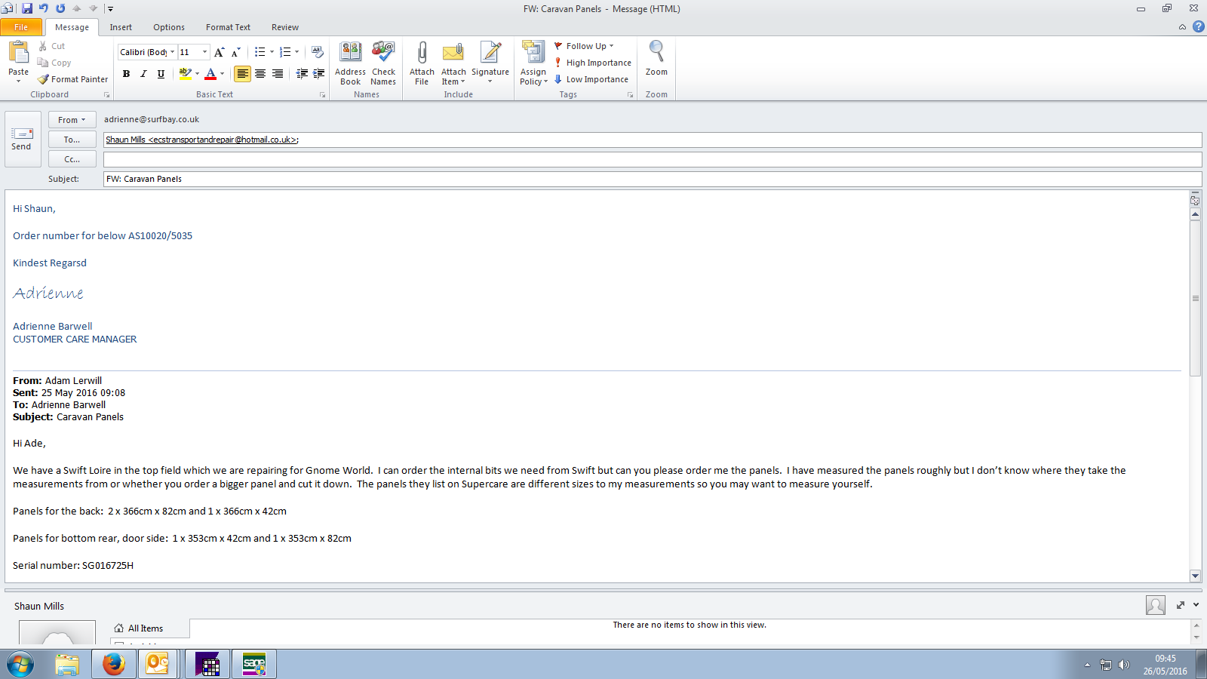Screen dimensions: 1207x679
Task: Open the Windows Start menu
Action: (x=20, y=665)
